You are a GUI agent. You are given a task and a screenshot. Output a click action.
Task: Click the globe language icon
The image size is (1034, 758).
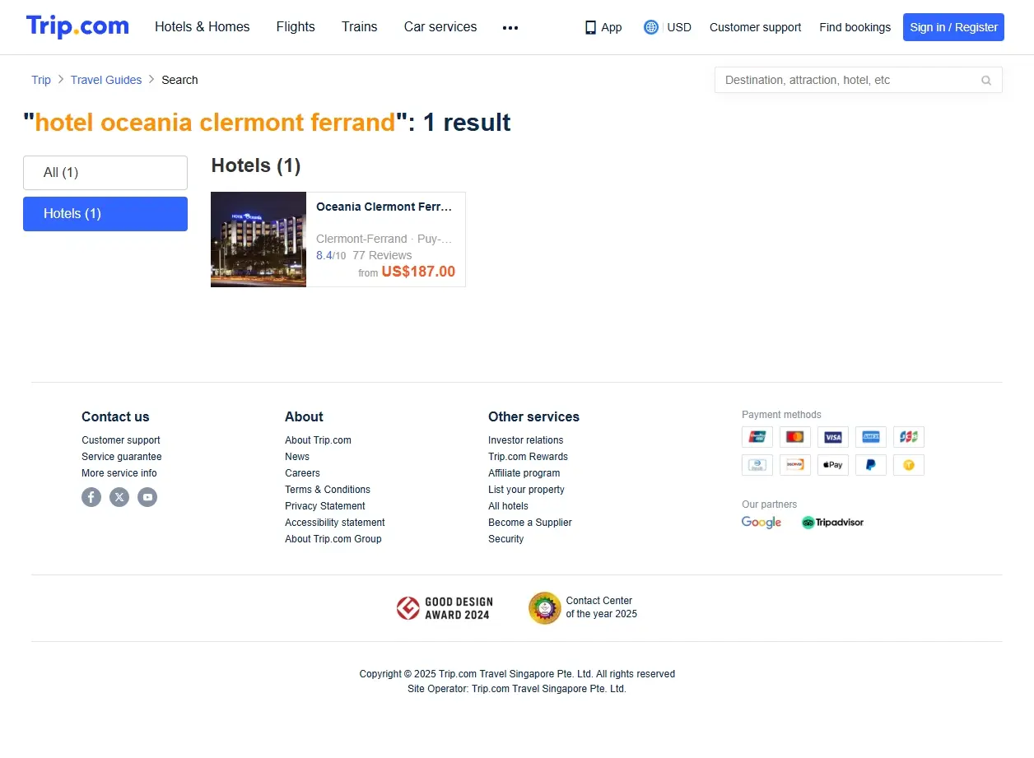pos(651,27)
